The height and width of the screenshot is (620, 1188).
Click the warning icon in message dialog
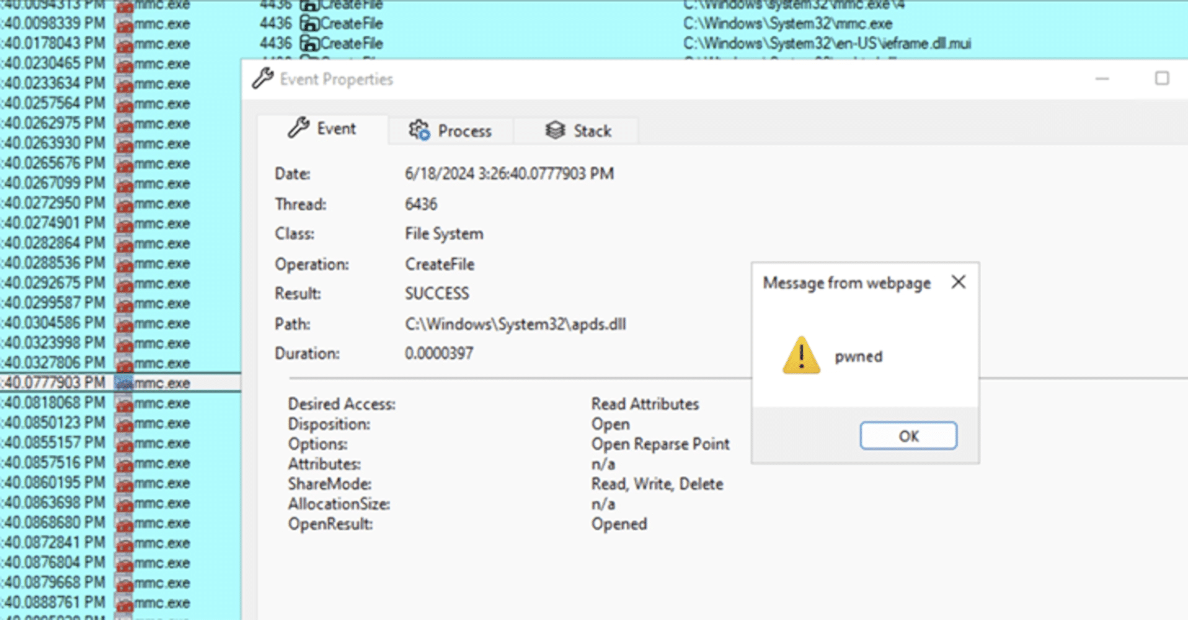pos(801,356)
